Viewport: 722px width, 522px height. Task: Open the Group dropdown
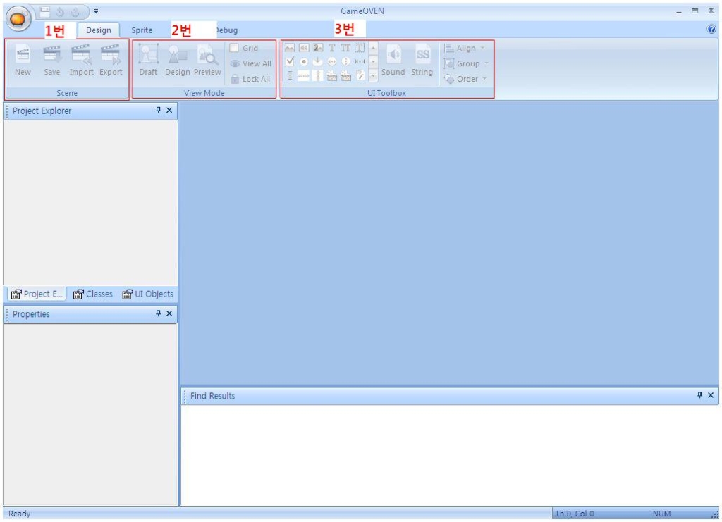coord(465,63)
